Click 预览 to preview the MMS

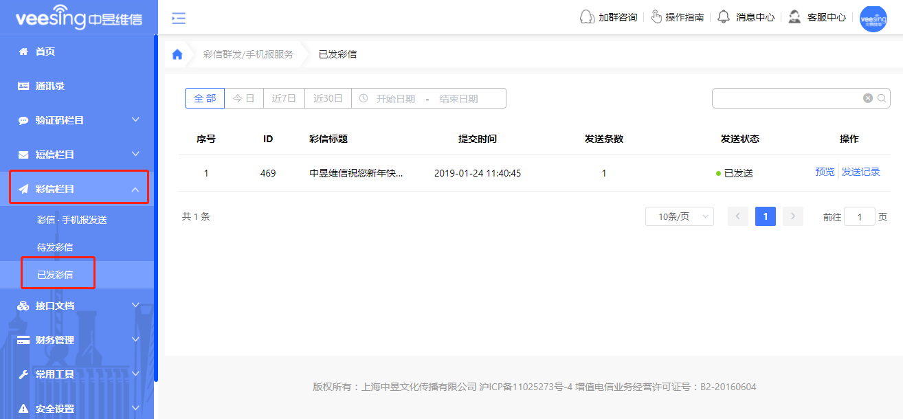pyautogui.click(x=825, y=172)
